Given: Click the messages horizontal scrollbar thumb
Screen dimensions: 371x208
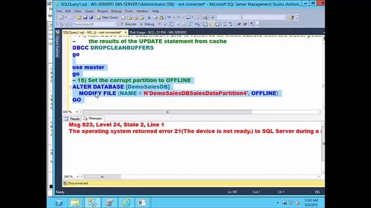Looking at the screenshot, I should coord(102,177).
